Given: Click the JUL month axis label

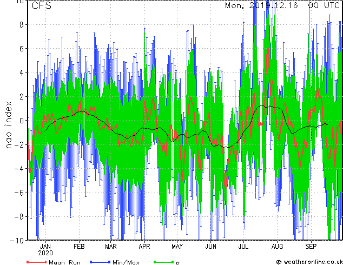Looking at the screenshot, I should click(x=243, y=247).
